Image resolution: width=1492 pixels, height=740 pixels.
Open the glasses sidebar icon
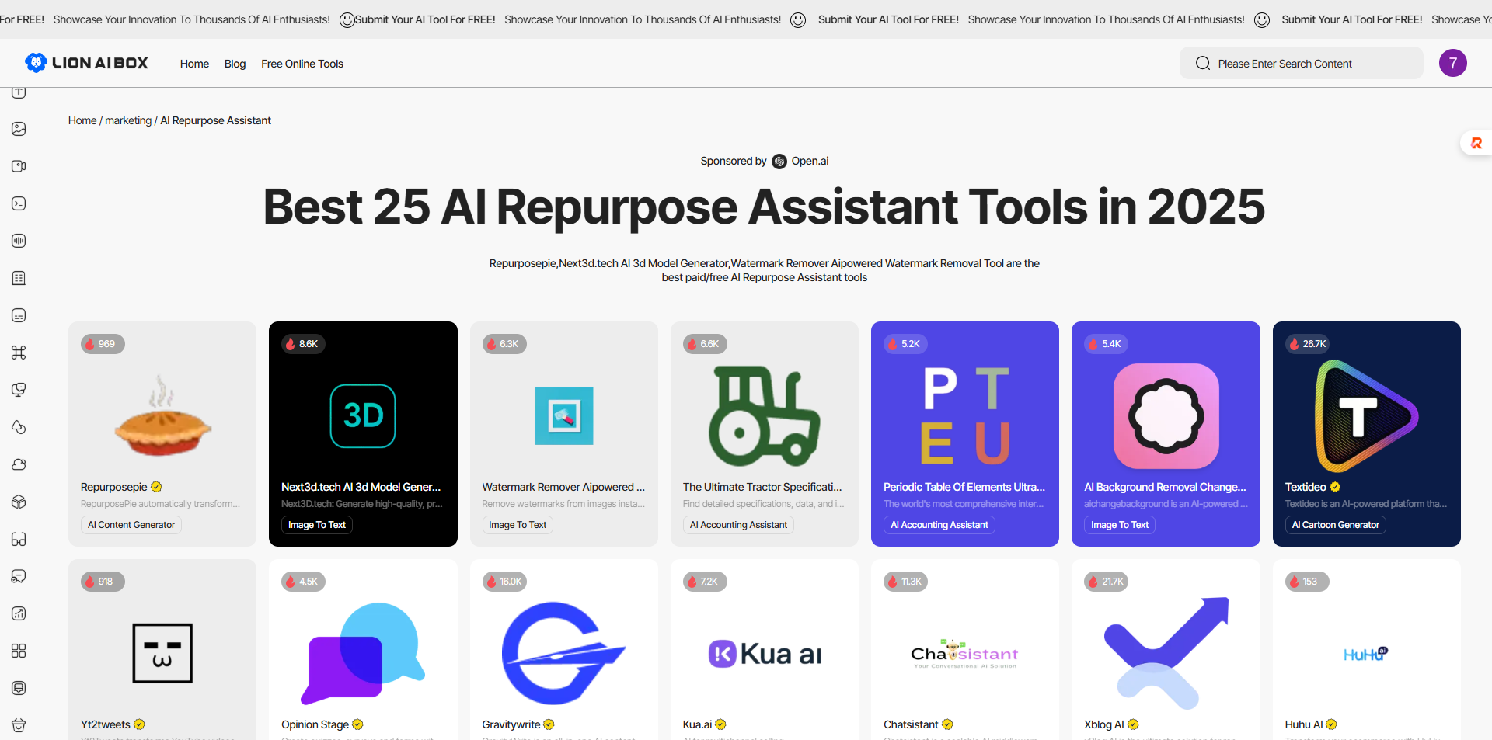(x=19, y=539)
